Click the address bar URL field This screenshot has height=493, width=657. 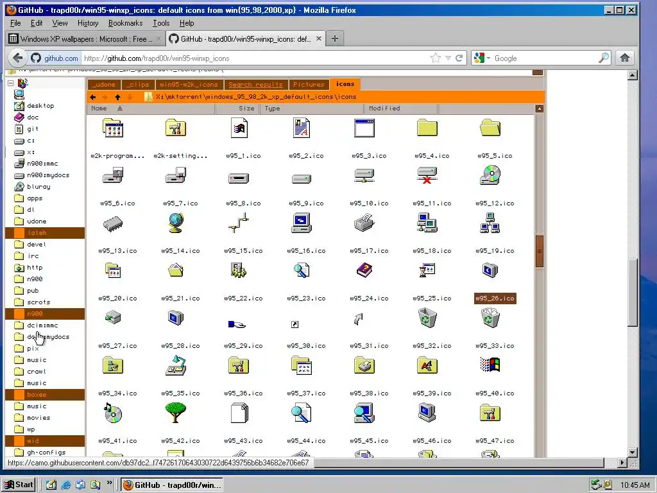[255, 58]
